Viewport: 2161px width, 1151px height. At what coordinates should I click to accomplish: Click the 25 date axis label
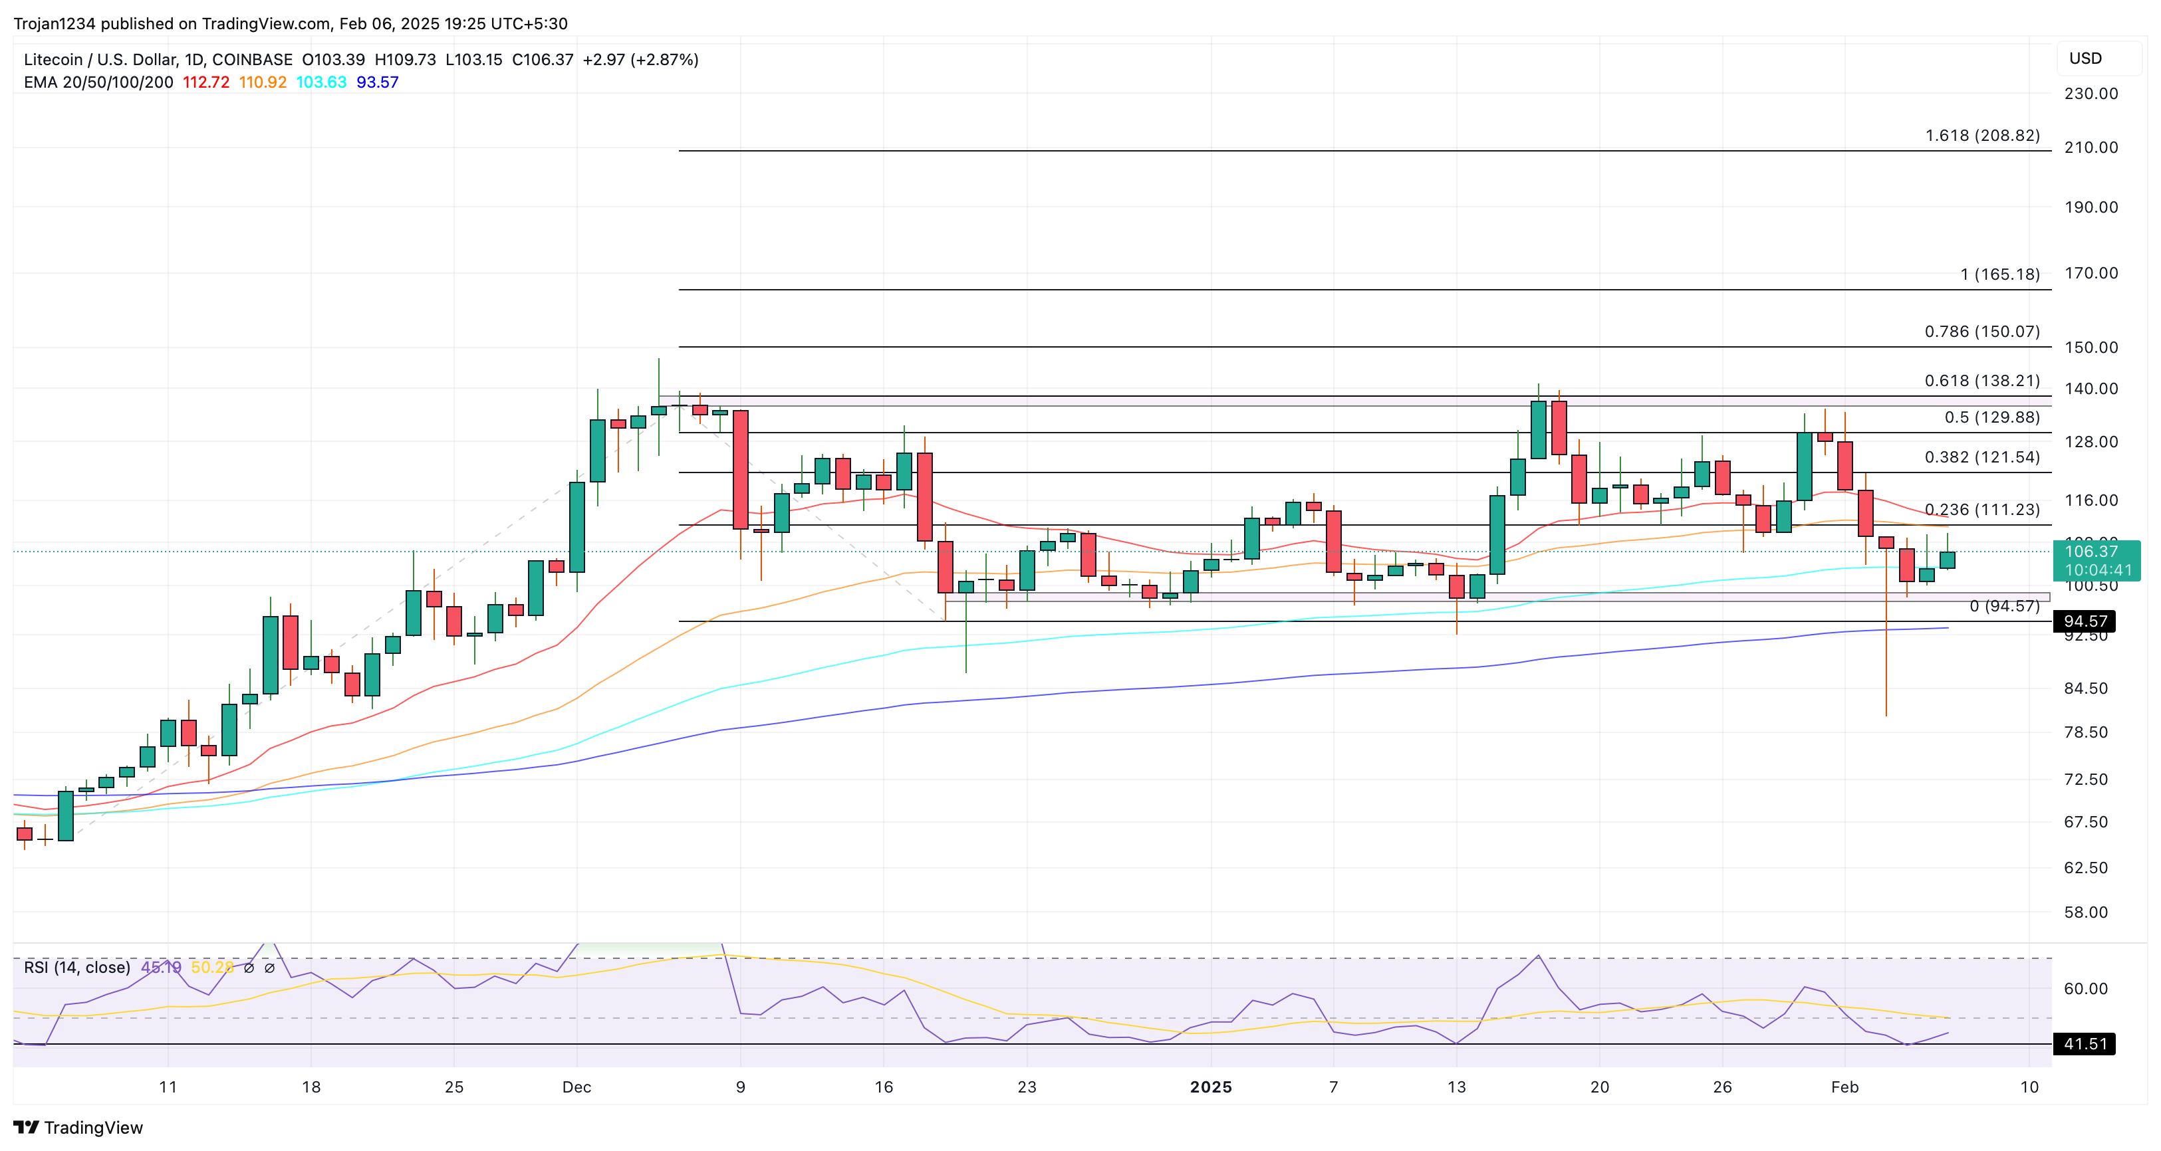(x=454, y=1087)
